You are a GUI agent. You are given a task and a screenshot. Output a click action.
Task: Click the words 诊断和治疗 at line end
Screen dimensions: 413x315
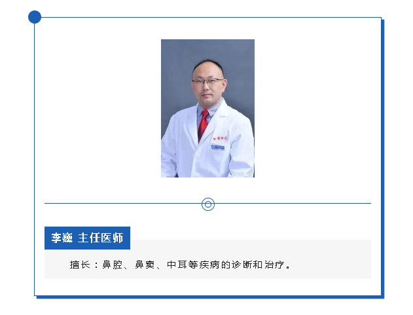(258, 265)
